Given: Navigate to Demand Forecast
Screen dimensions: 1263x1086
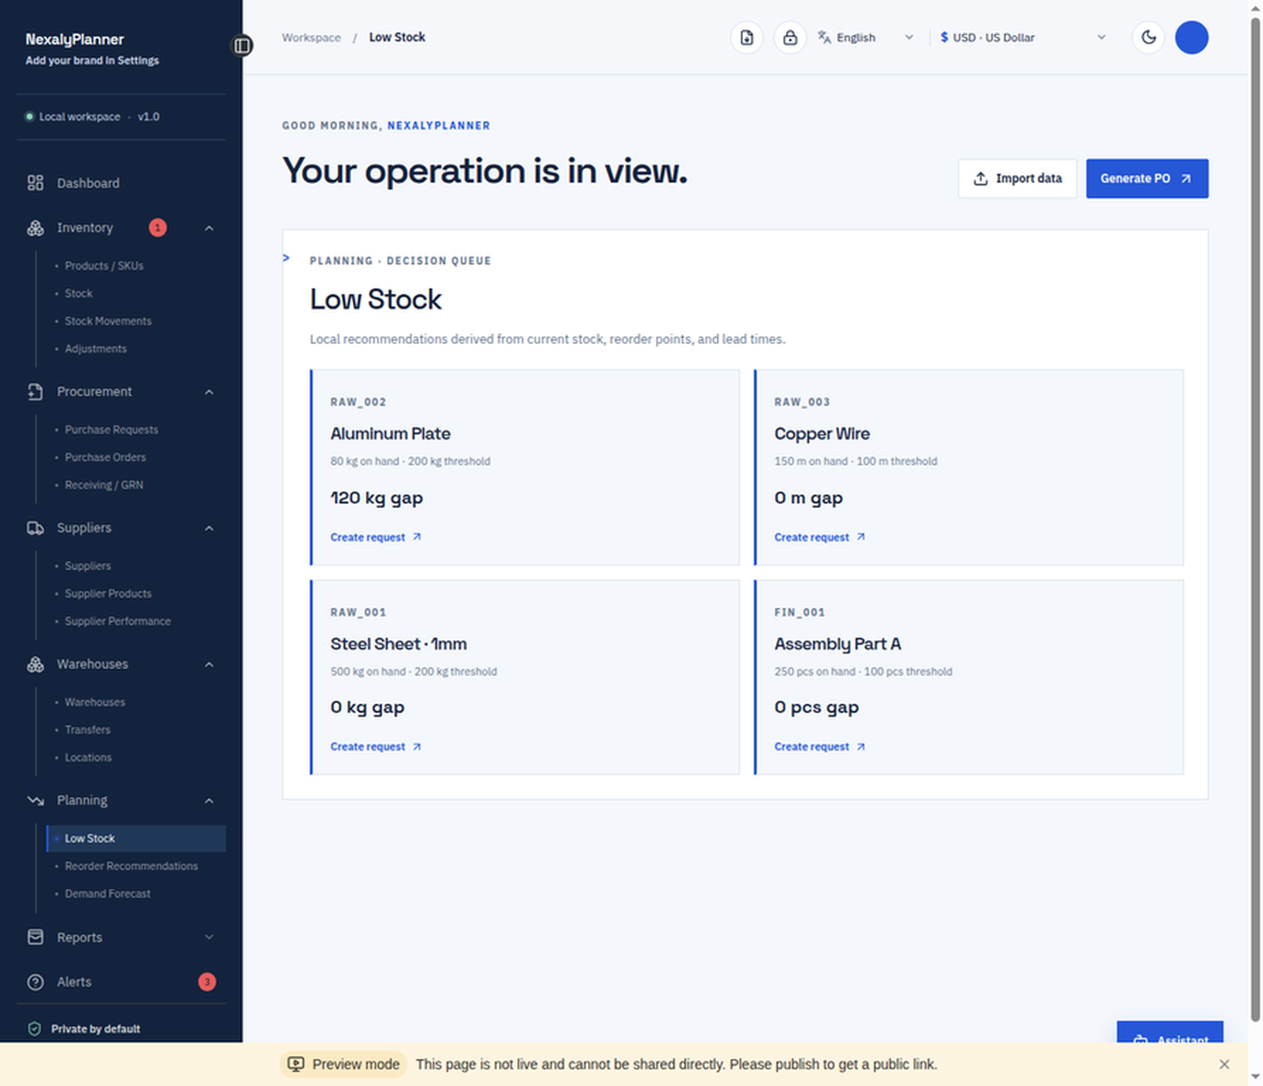Looking at the screenshot, I should (107, 893).
